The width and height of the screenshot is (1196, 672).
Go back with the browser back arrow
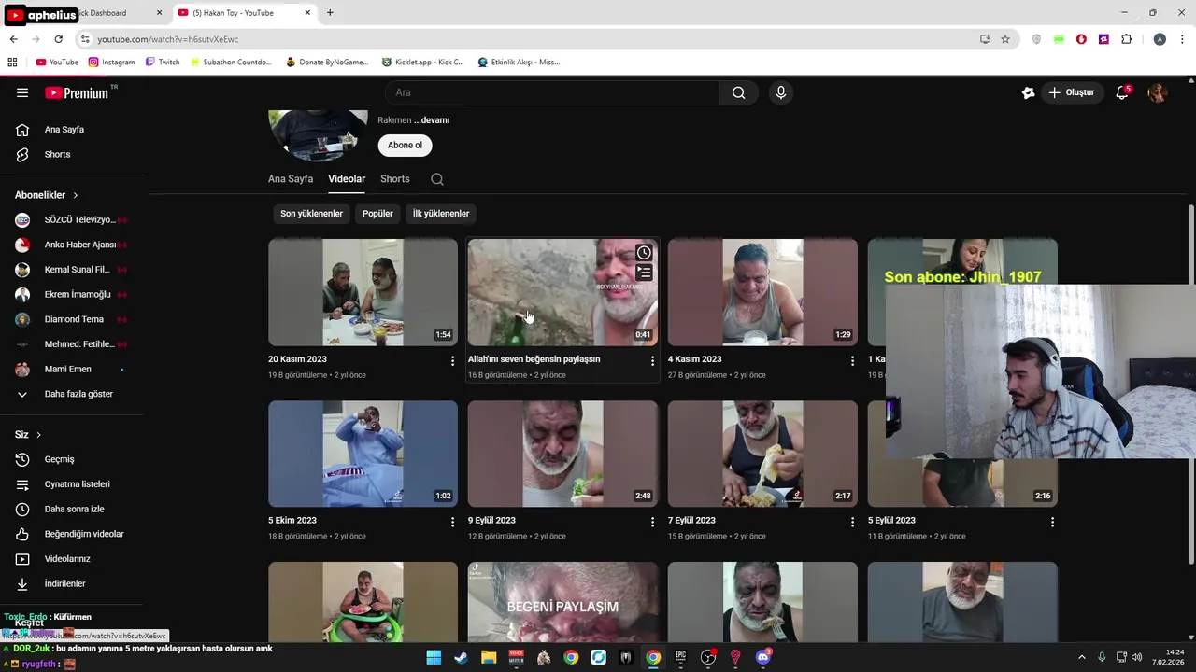click(x=13, y=39)
